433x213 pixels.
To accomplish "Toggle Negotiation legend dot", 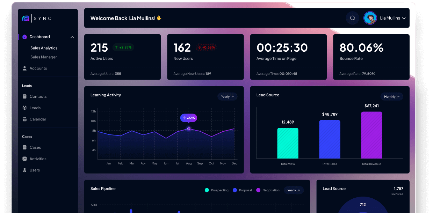I will point(258,190).
